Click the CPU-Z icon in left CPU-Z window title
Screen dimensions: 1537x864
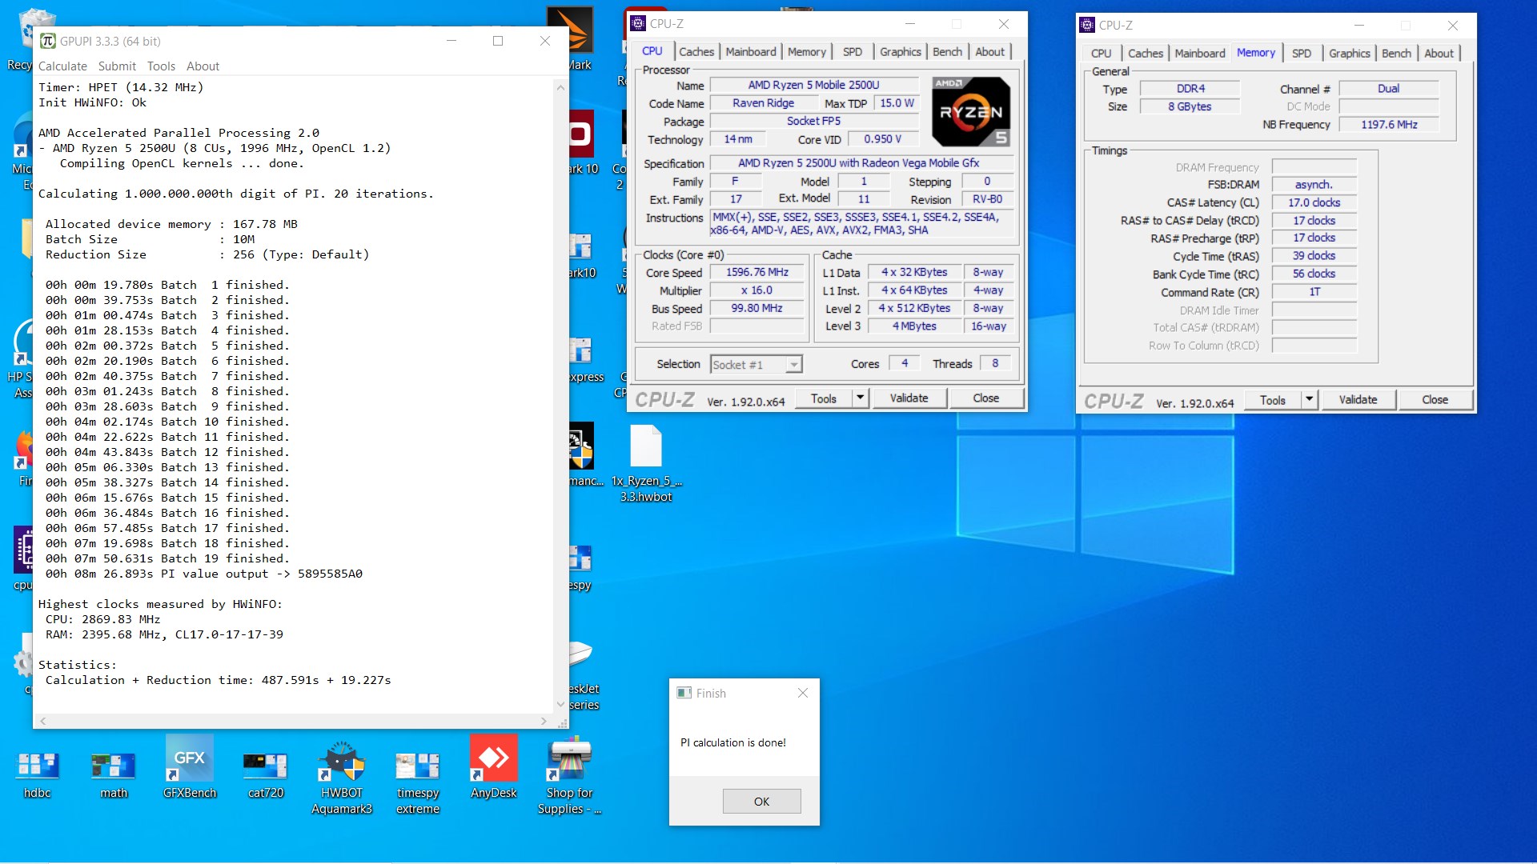(x=638, y=23)
